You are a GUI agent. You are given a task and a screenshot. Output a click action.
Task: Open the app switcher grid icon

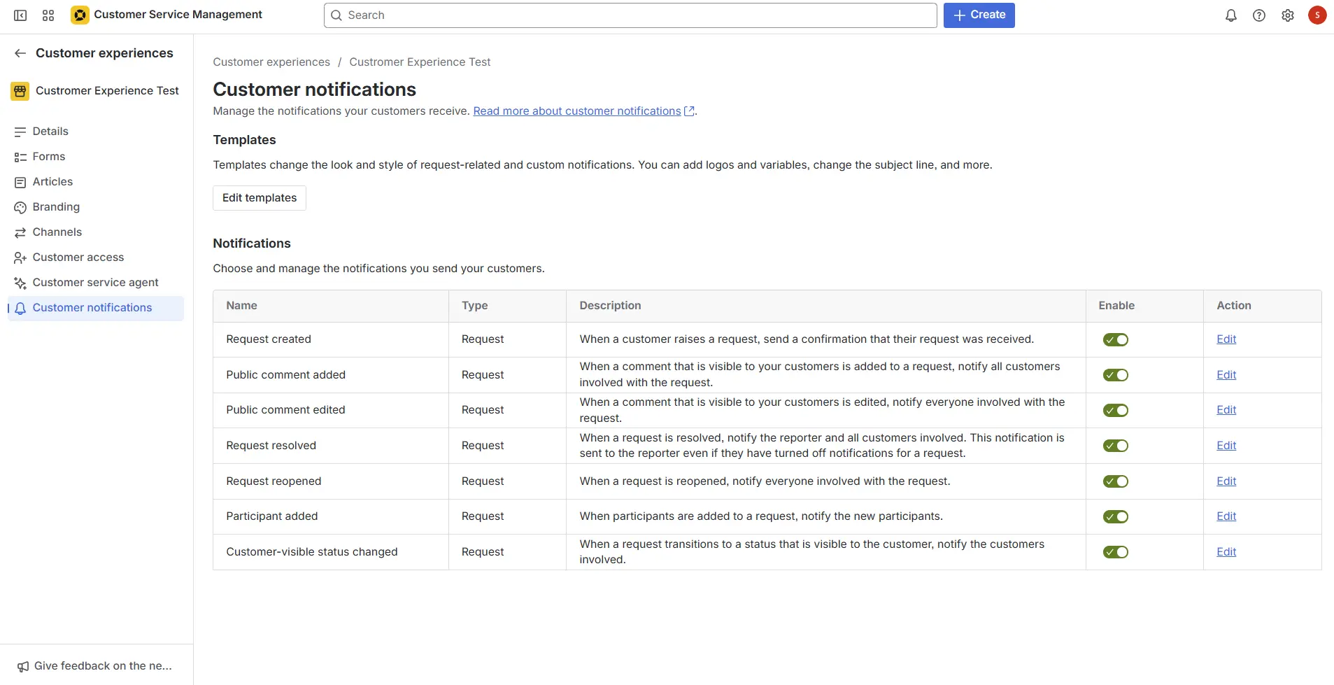48,15
